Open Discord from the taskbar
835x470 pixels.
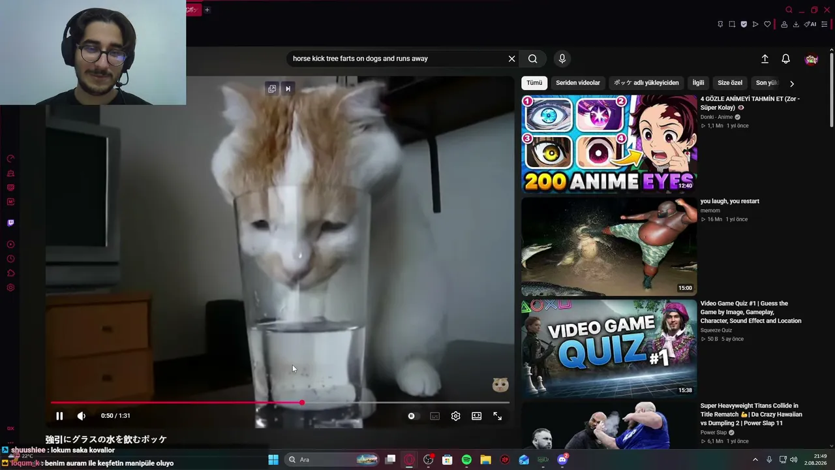[x=562, y=460]
